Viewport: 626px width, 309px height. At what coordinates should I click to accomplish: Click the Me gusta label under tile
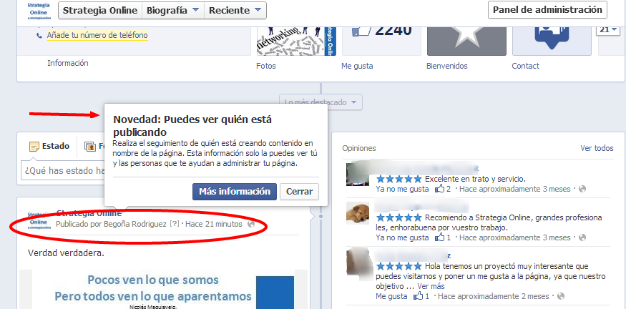(357, 66)
